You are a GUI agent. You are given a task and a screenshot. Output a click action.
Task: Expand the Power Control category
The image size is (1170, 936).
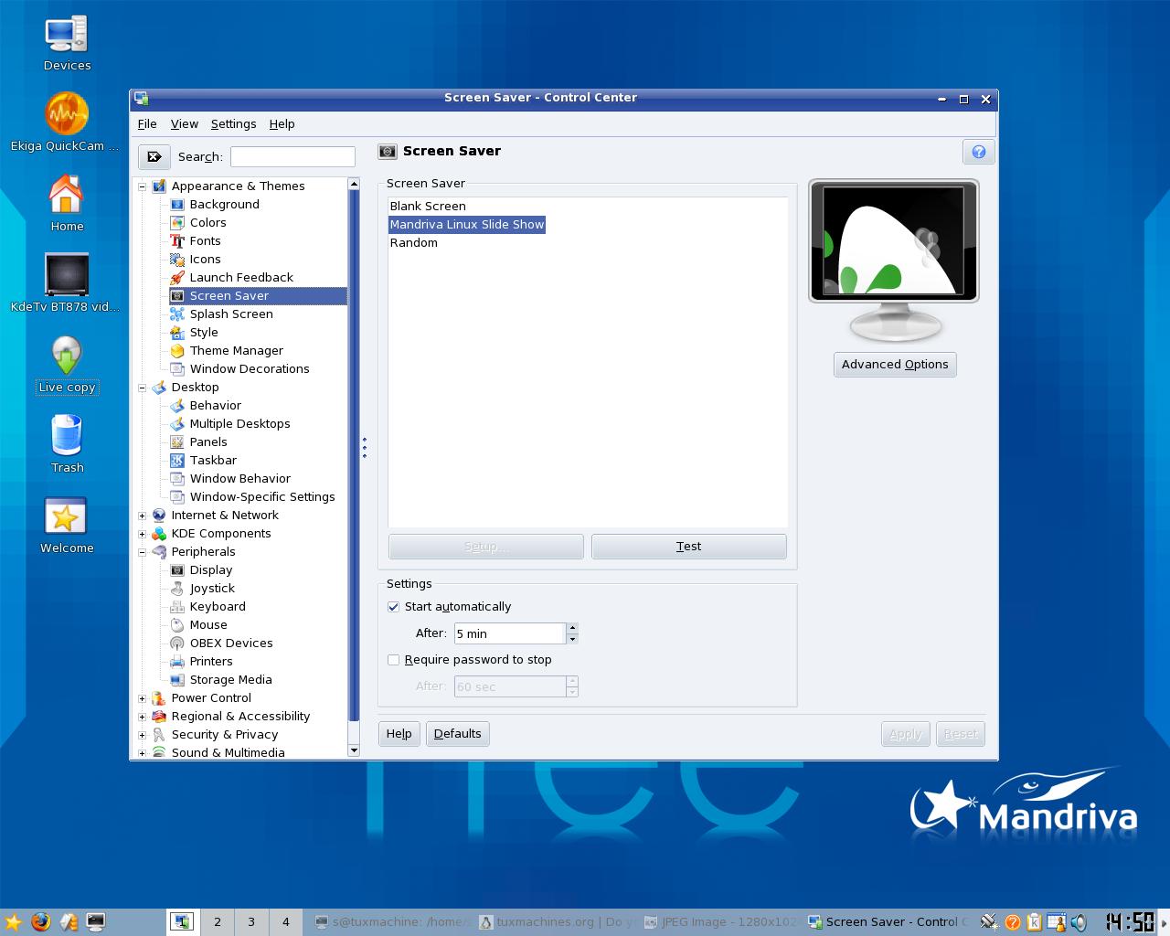142,698
